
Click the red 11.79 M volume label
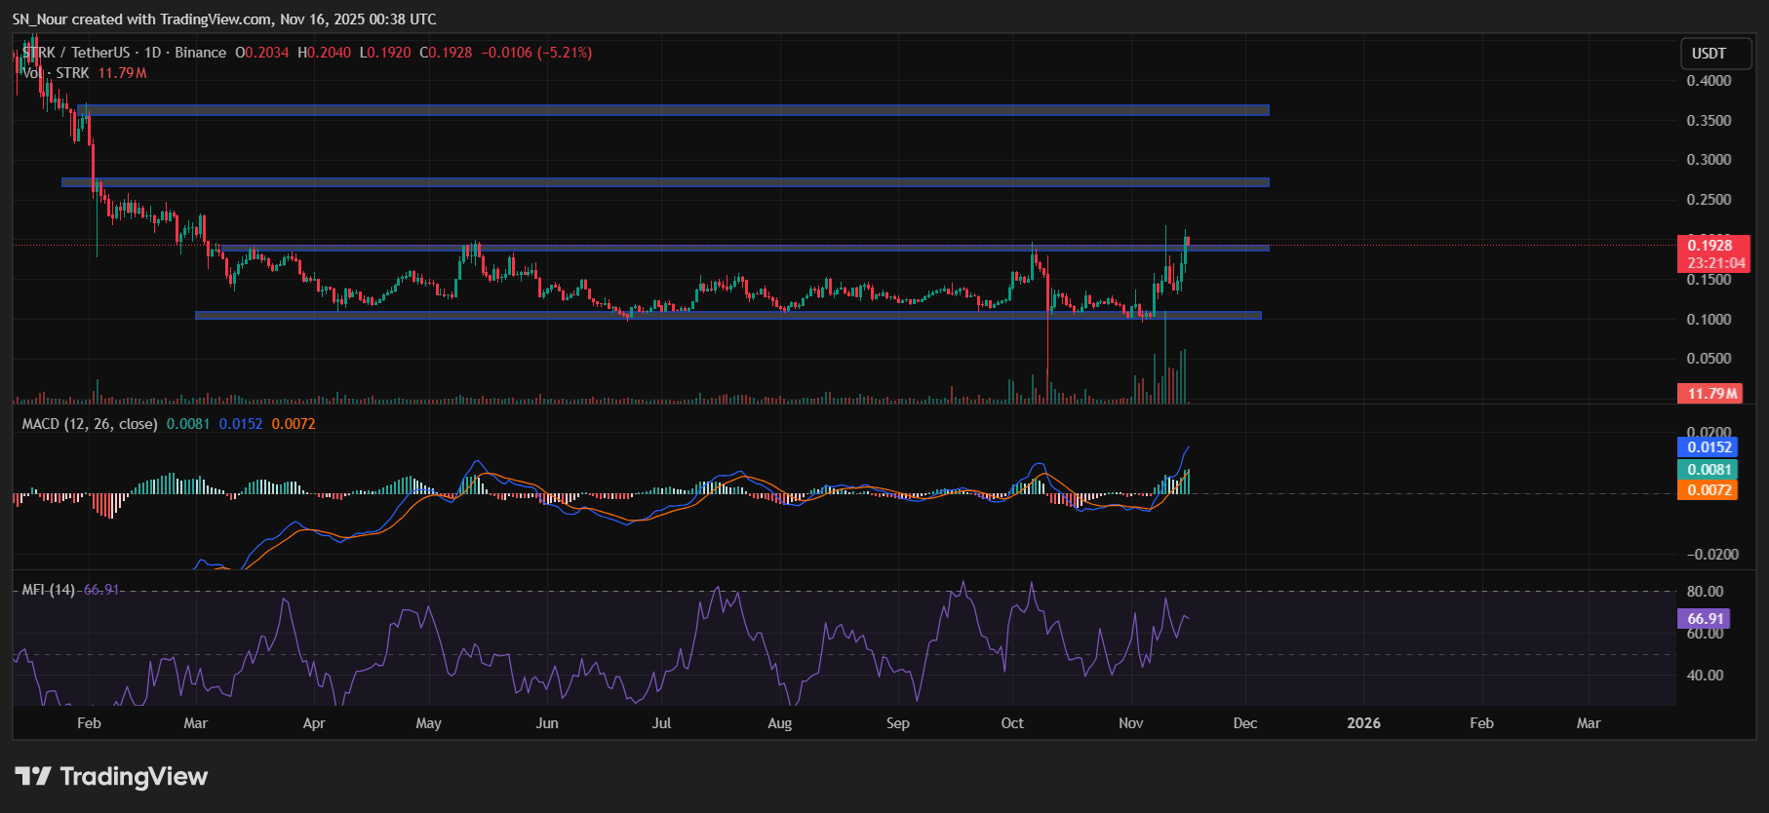tap(1712, 394)
